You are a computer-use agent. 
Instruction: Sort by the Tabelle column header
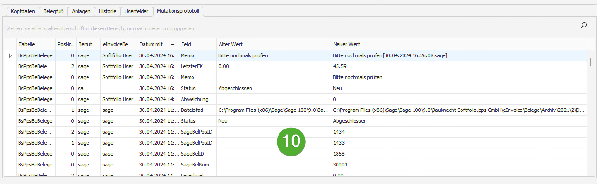(x=36, y=44)
